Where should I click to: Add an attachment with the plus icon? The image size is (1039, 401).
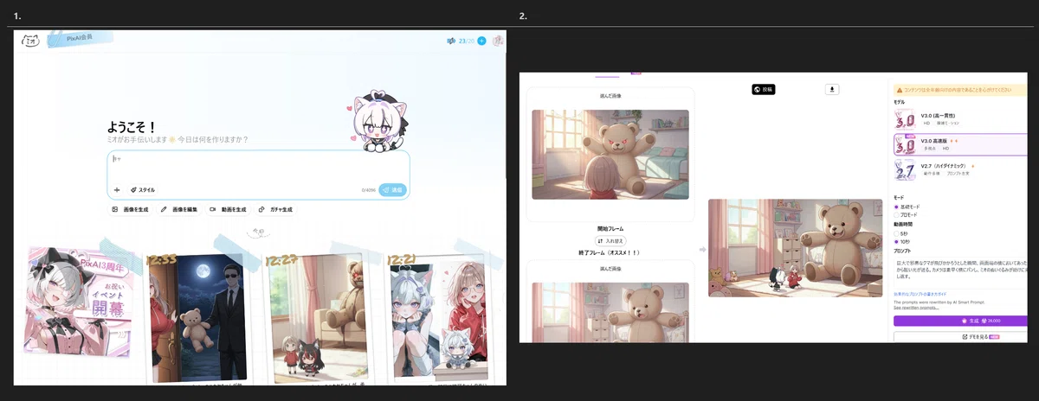(117, 189)
